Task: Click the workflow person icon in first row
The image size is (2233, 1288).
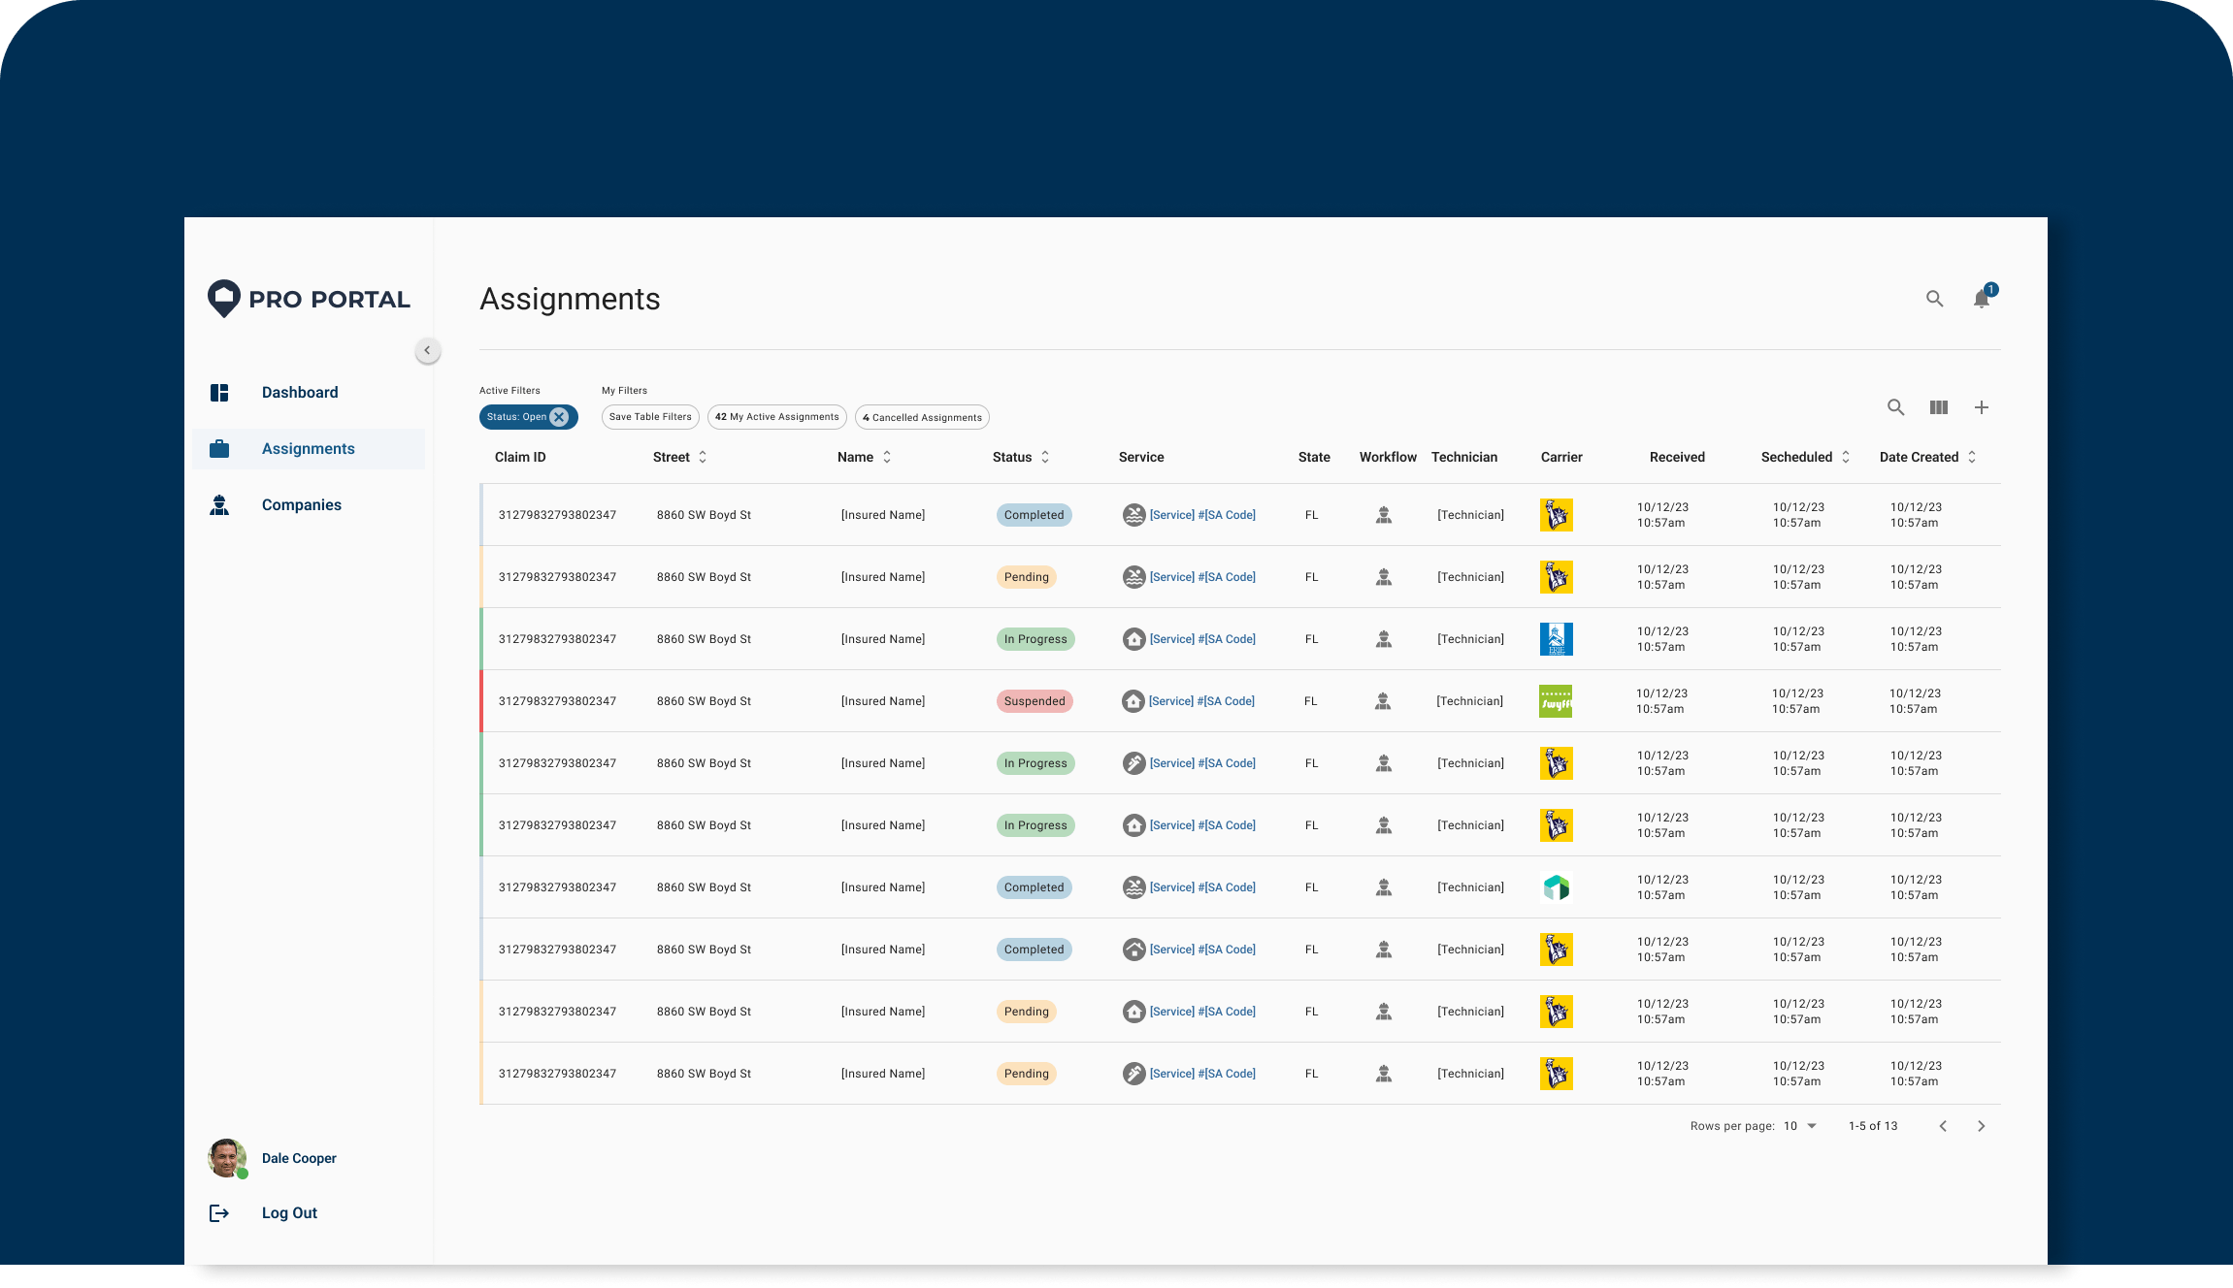Action: (x=1384, y=515)
